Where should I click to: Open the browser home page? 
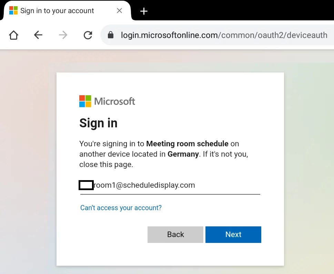[x=13, y=35]
